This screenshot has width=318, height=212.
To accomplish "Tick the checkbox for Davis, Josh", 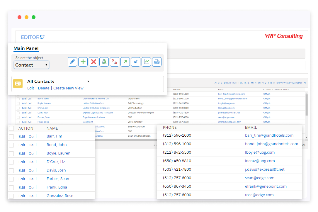I will tap(11, 170).
